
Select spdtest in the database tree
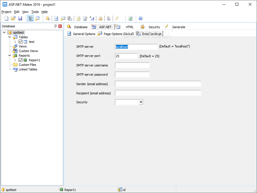pos(18,33)
